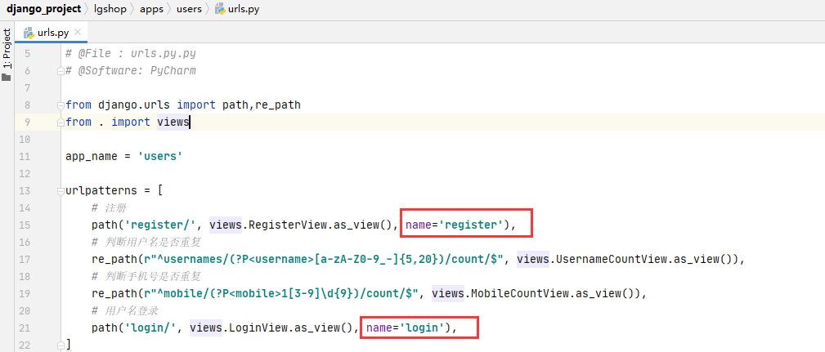
Task: Click 'django.urls' on line 8
Action: tap(134, 105)
